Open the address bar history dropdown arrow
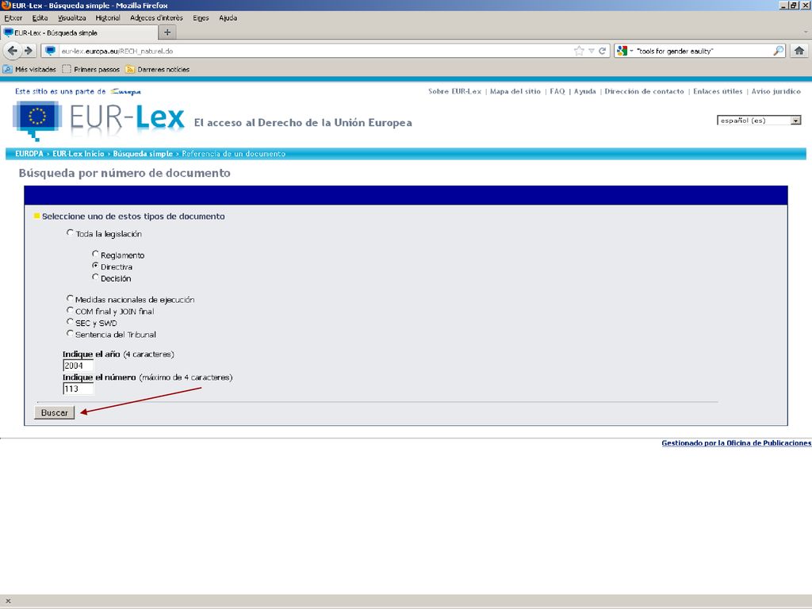The image size is (812, 609). click(x=591, y=51)
